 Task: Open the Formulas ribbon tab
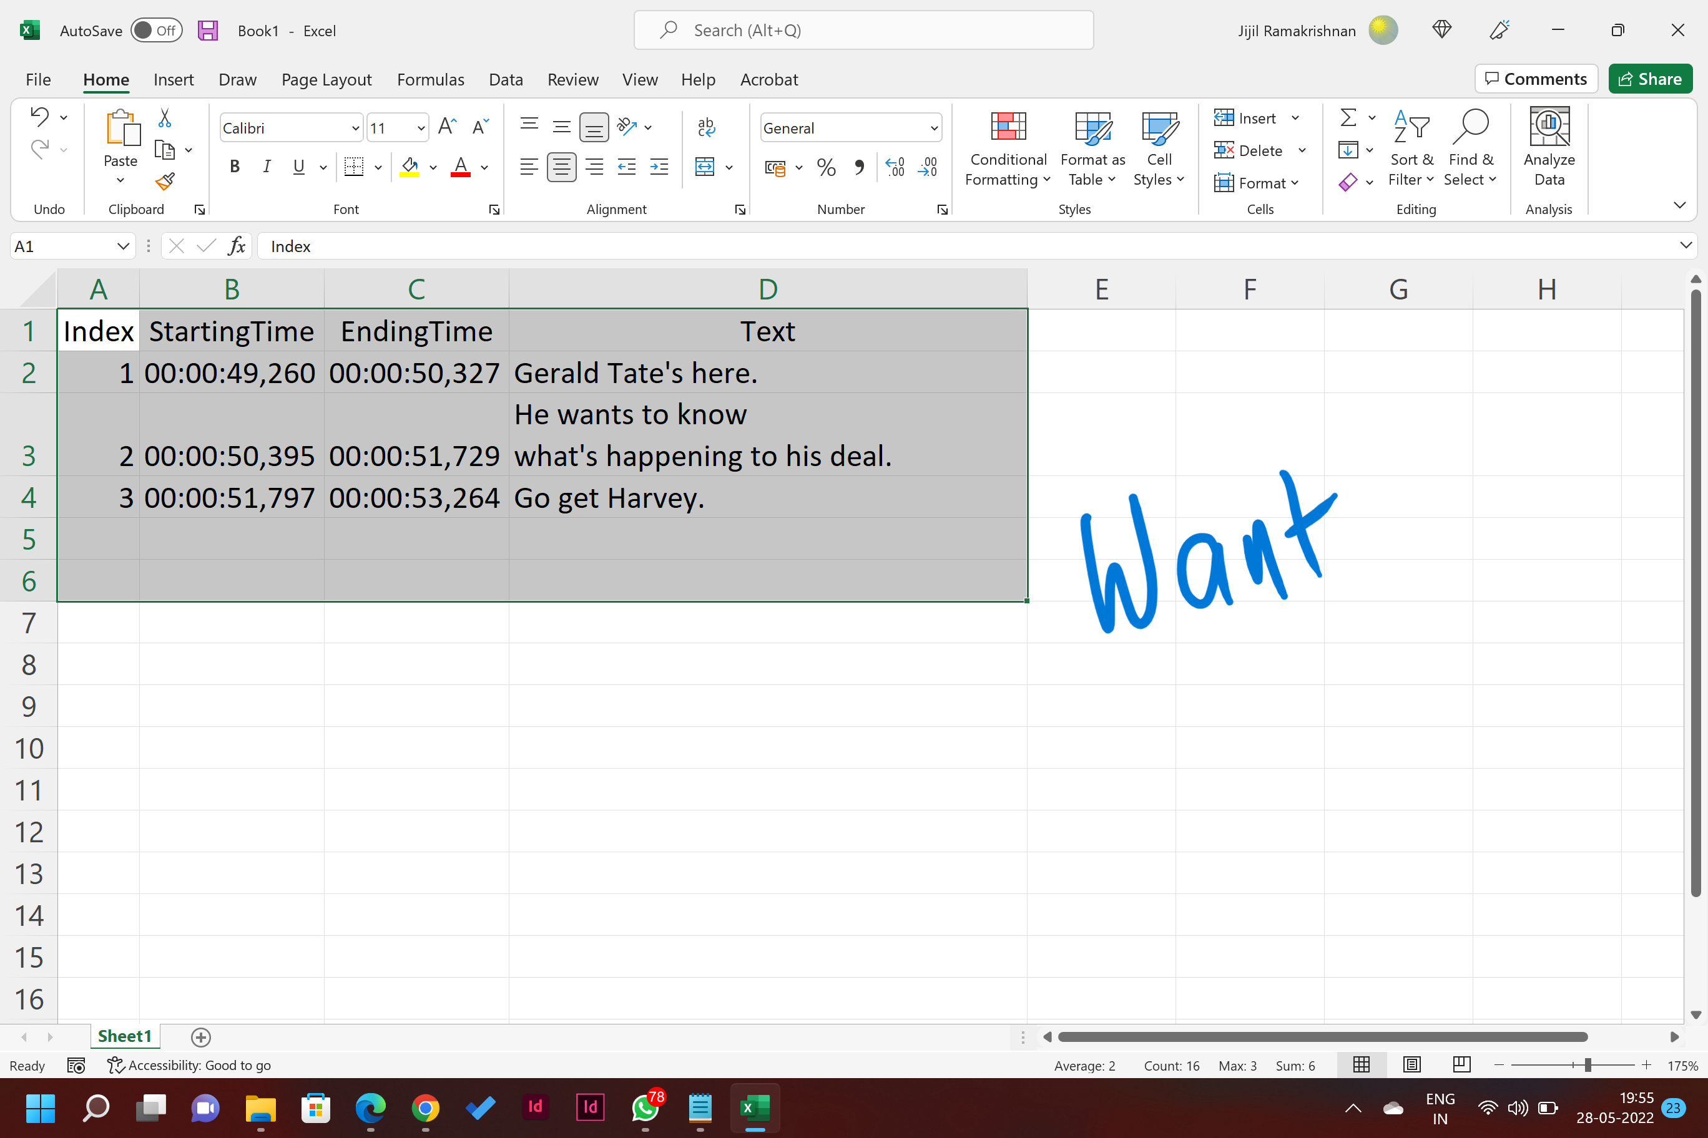430,79
